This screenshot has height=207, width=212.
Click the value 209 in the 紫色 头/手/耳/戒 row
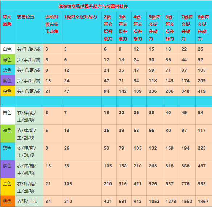coord(201,80)
